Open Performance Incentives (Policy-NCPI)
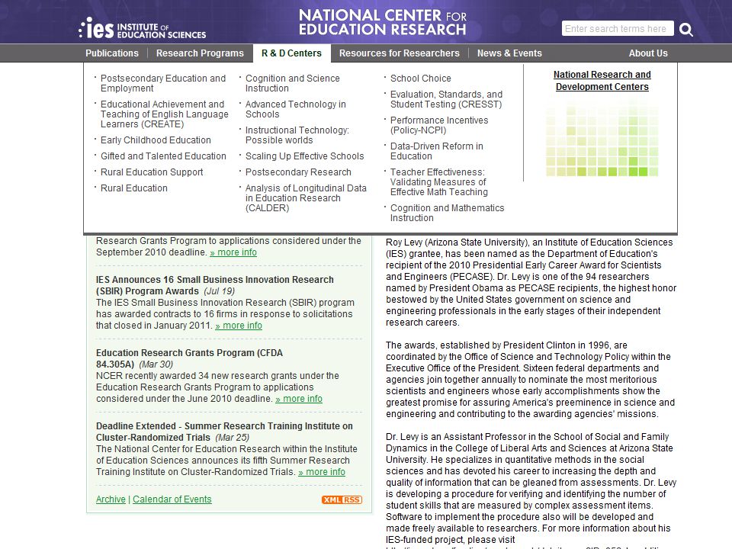Image resolution: width=732 pixels, height=549 pixels. (439, 125)
